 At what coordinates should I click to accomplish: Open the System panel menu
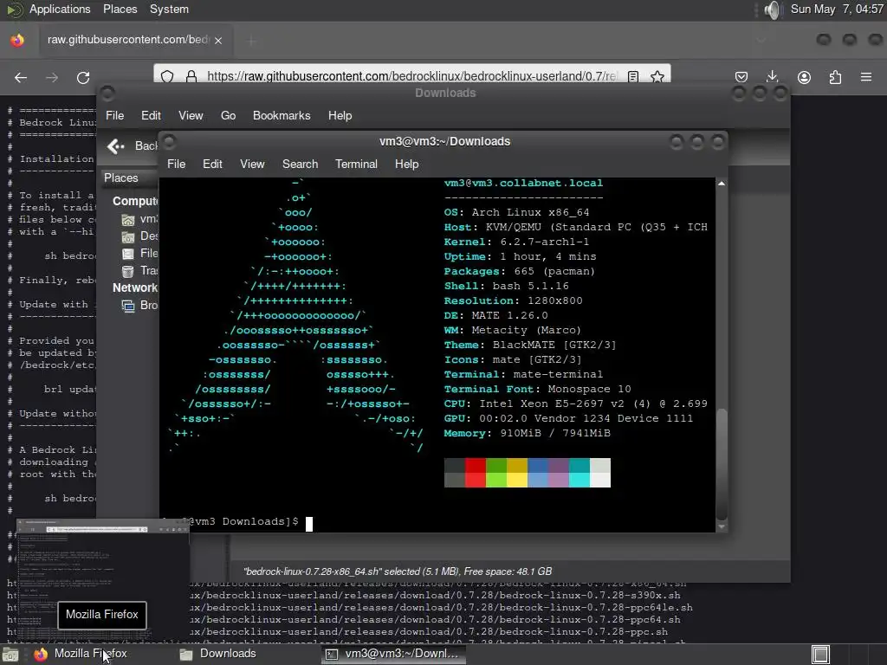point(169,9)
